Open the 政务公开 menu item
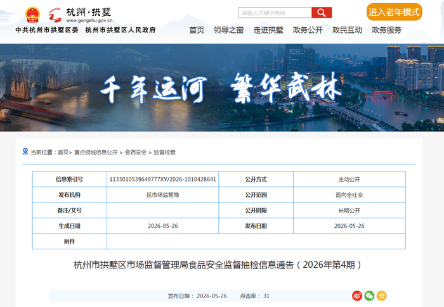 [x=308, y=30]
